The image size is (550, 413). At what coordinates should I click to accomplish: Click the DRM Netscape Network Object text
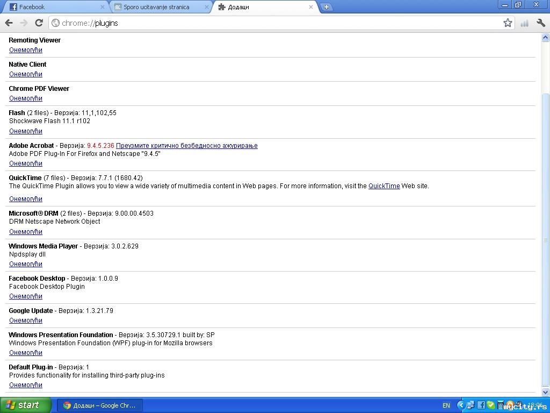[x=54, y=222]
